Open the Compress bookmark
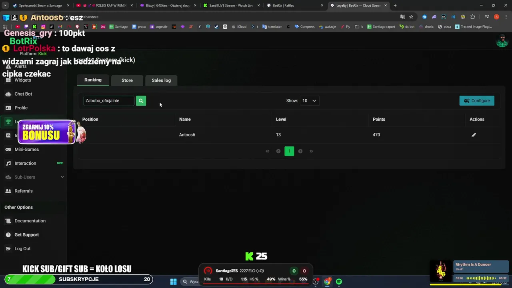 pos(304,27)
